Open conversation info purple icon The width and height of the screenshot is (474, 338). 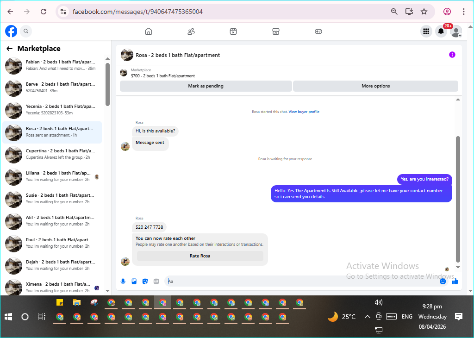click(452, 55)
